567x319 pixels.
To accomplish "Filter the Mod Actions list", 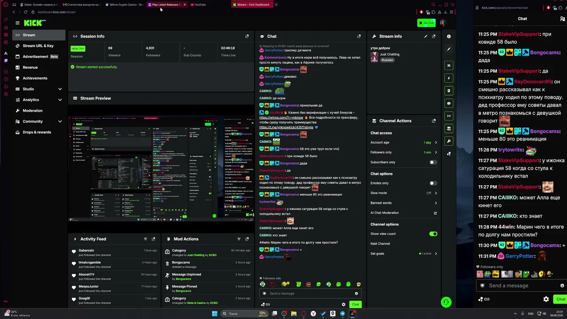I will [x=239, y=239].
